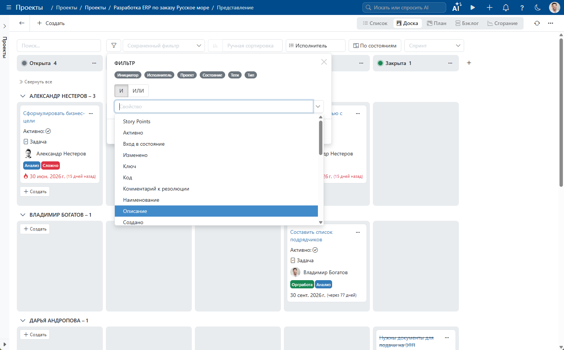Open card menu for Нужны документы для ЭТП
564x350 pixels.
[447, 338]
